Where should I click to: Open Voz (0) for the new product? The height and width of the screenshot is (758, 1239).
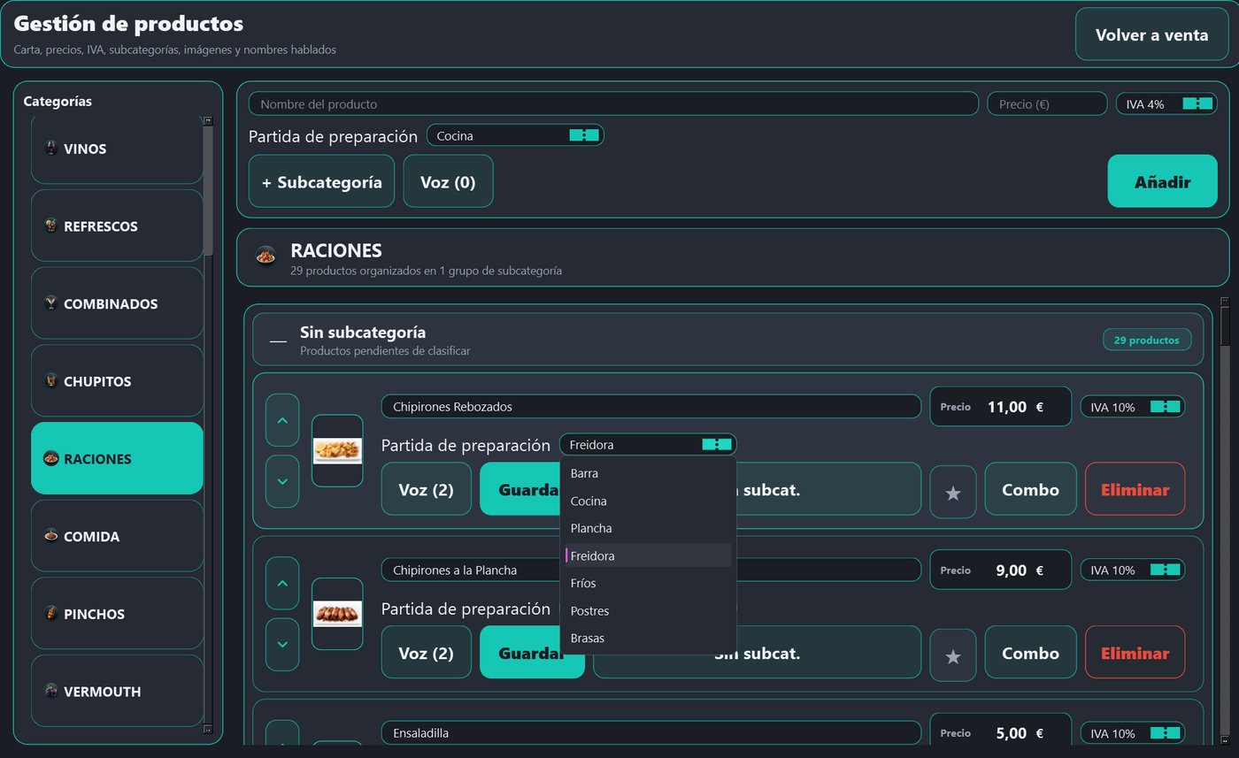[x=448, y=181]
